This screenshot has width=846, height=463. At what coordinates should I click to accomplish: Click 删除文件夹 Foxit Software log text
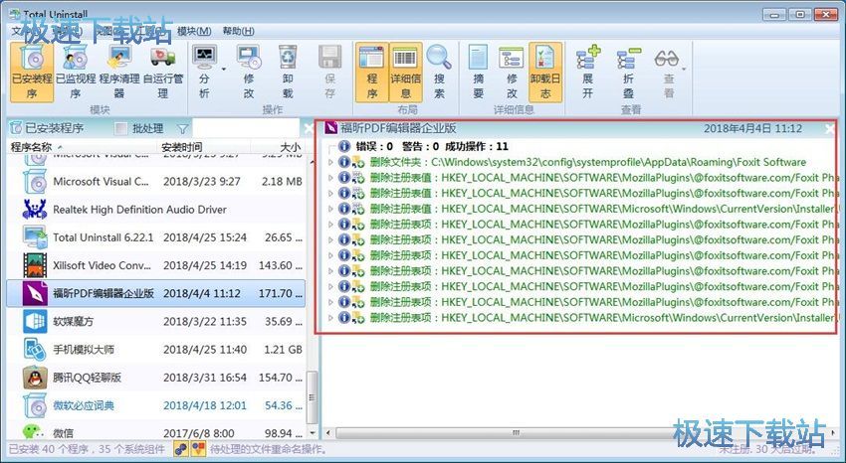[588, 162]
